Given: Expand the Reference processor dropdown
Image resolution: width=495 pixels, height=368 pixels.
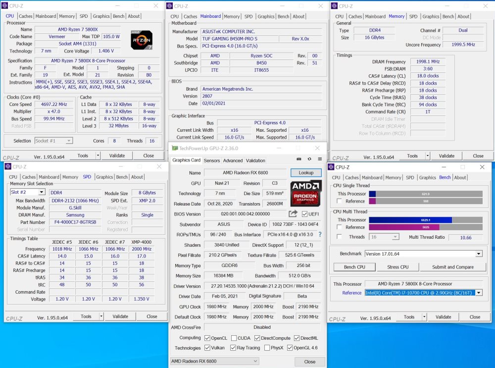Looking at the screenshot, I should [479, 293].
